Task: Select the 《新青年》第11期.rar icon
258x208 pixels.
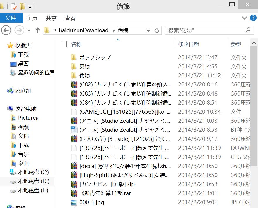Action: coord(74,193)
